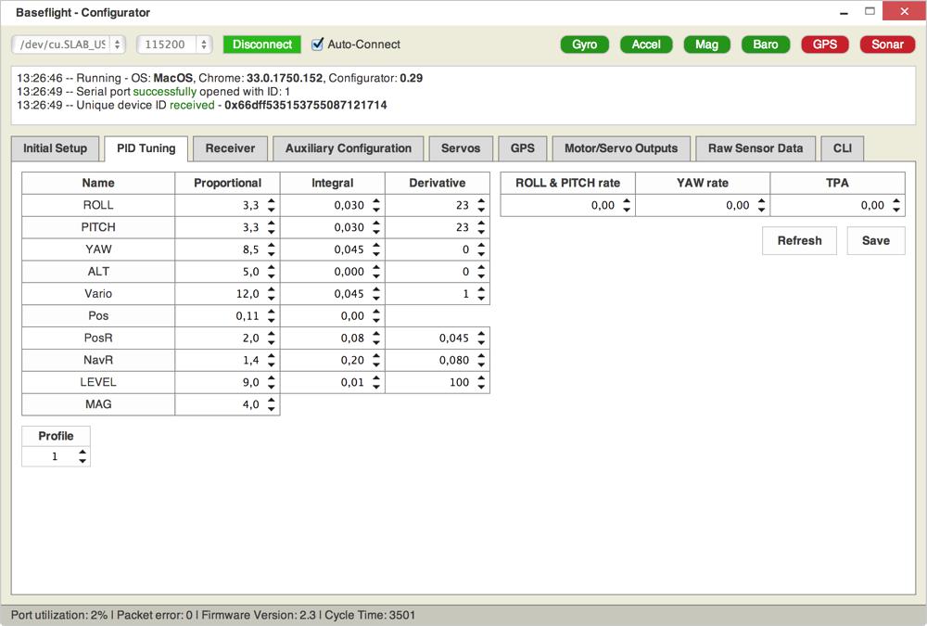Click the red GPS sensor indicator
Image resolution: width=927 pixels, height=626 pixels.
coord(825,45)
